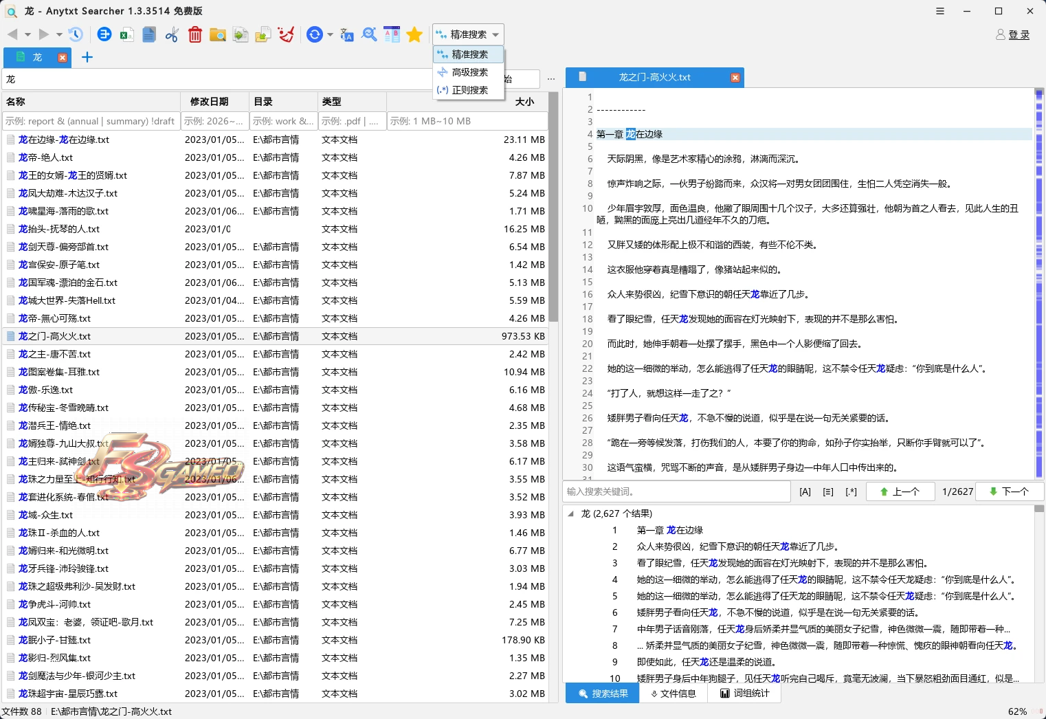Click the 上一个 previous match button
This screenshot has height=719, width=1046.
[900, 491]
